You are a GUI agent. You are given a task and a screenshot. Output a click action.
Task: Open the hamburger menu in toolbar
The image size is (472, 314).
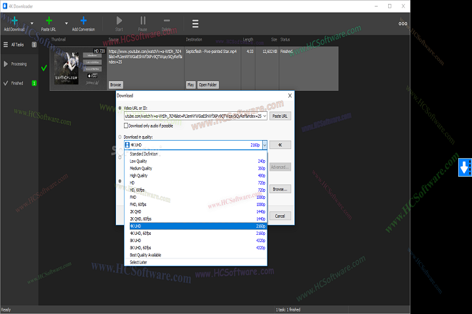coord(195,24)
